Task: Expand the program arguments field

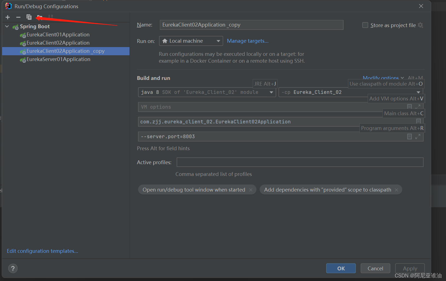Action: [418, 136]
